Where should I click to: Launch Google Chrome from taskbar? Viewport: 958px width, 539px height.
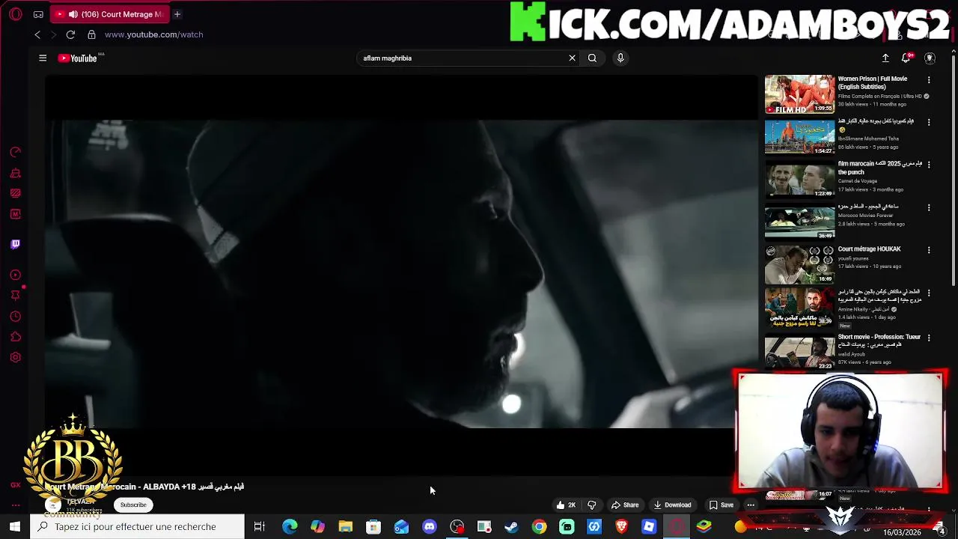[x=539, y=527]
